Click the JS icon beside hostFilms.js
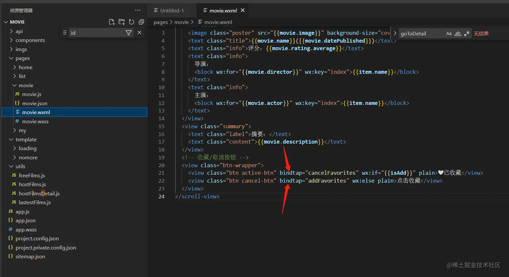This screenshot has width=509, height=277. click(x=14, y=184)
